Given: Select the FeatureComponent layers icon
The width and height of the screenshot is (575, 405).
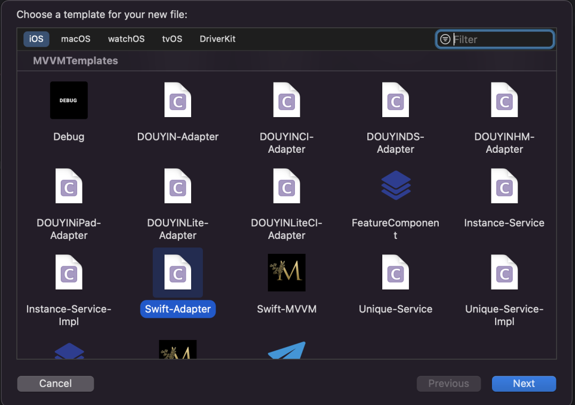Looking at the screenshot, I should tap(396, 186).
